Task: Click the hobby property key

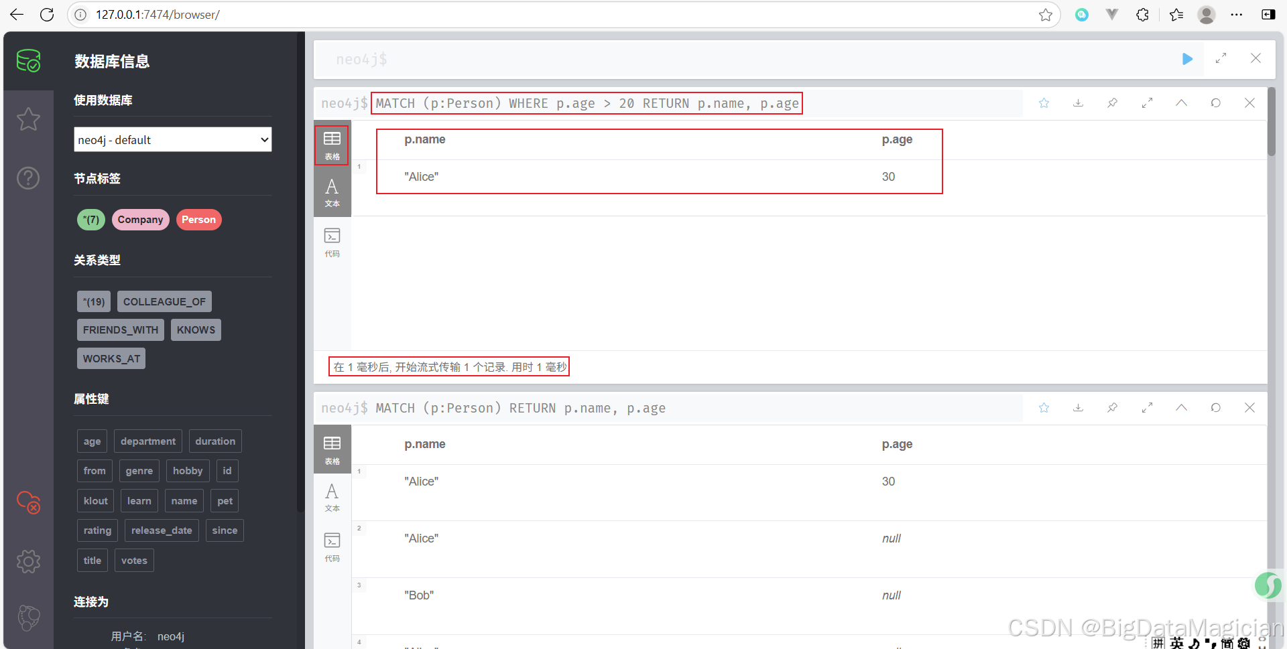Action: [x=188, y=471]
